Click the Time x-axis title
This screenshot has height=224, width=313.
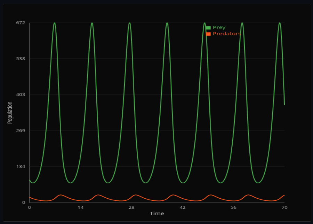pyautogui.click(x=157, y=213)
